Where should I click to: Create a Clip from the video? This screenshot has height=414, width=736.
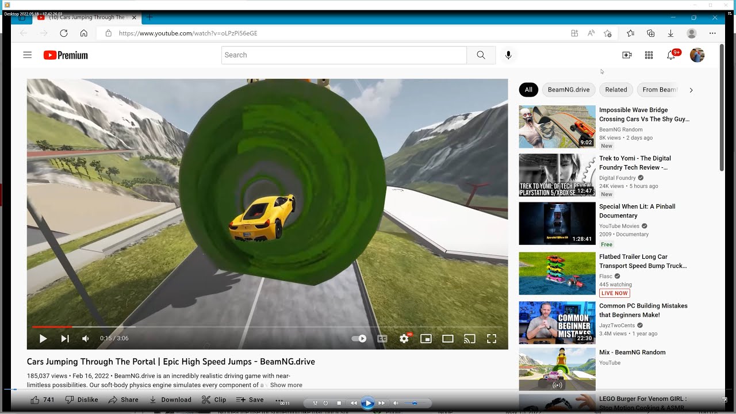pyautogui.click(x=214, y=400)
